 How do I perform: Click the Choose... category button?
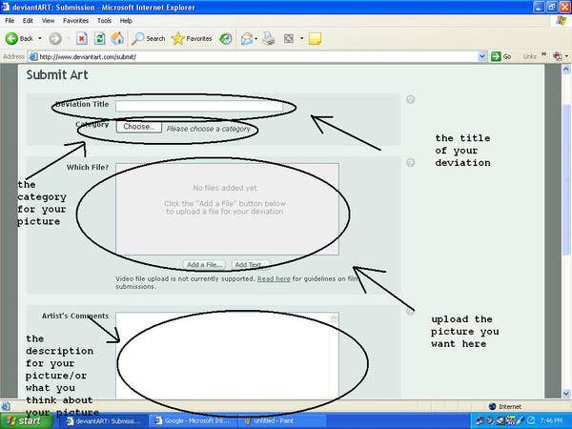[x=139, y=127]
